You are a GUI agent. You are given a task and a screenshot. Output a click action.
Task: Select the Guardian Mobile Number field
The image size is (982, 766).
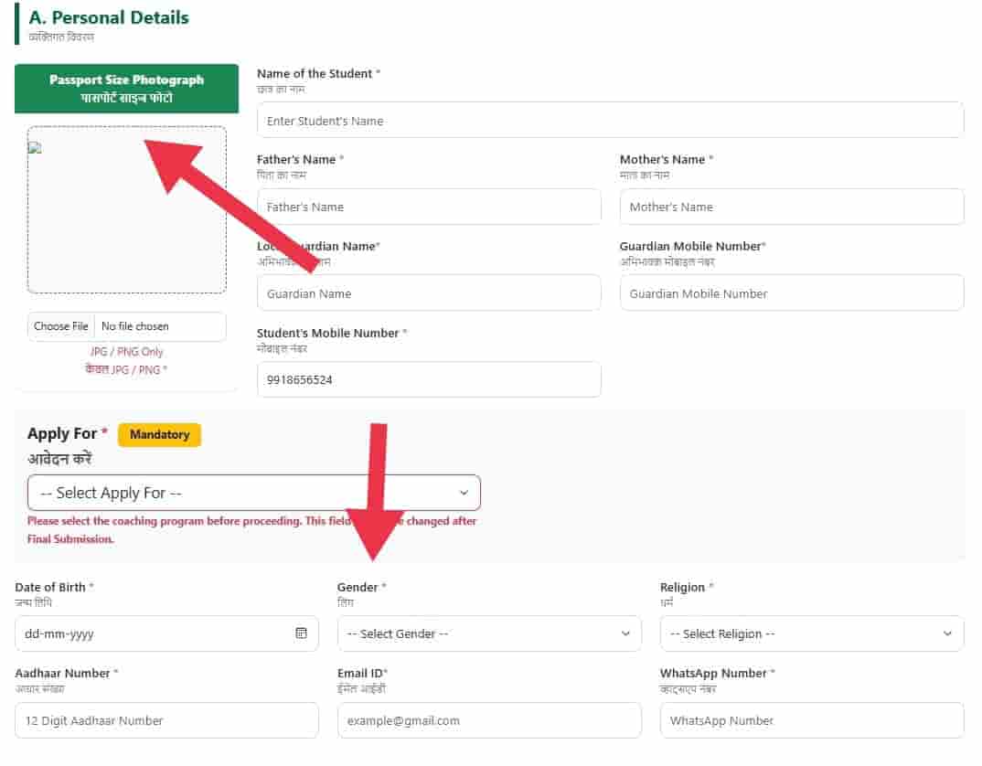pos(792,293)
